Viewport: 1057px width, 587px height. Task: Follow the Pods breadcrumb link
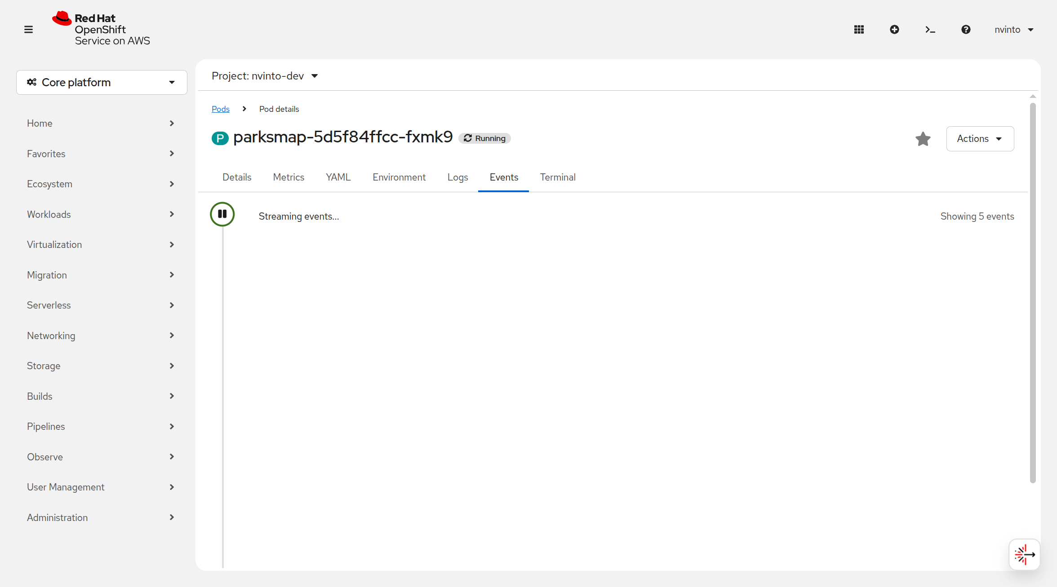pos(221,109)
